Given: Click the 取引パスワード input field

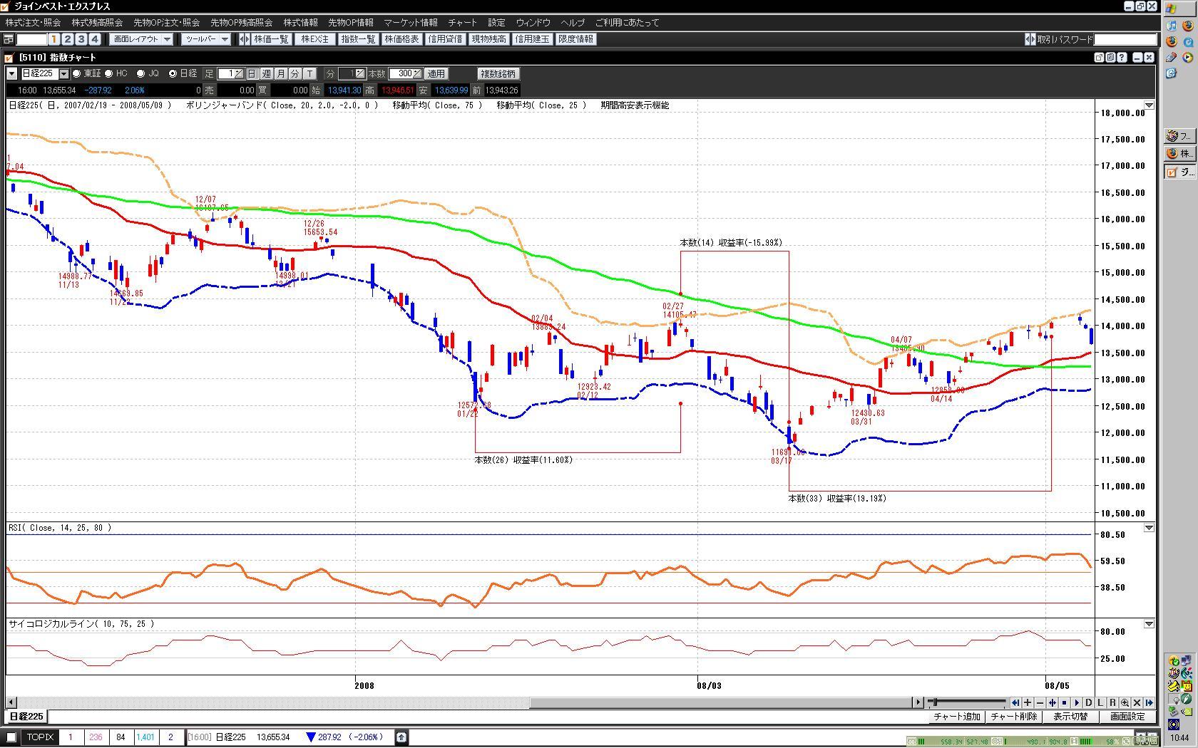Looking at the screenshot, I should (x=1125, y=39).
